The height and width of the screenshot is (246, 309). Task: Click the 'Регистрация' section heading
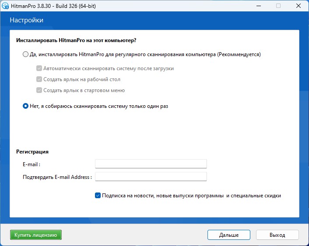pos(32,152)
